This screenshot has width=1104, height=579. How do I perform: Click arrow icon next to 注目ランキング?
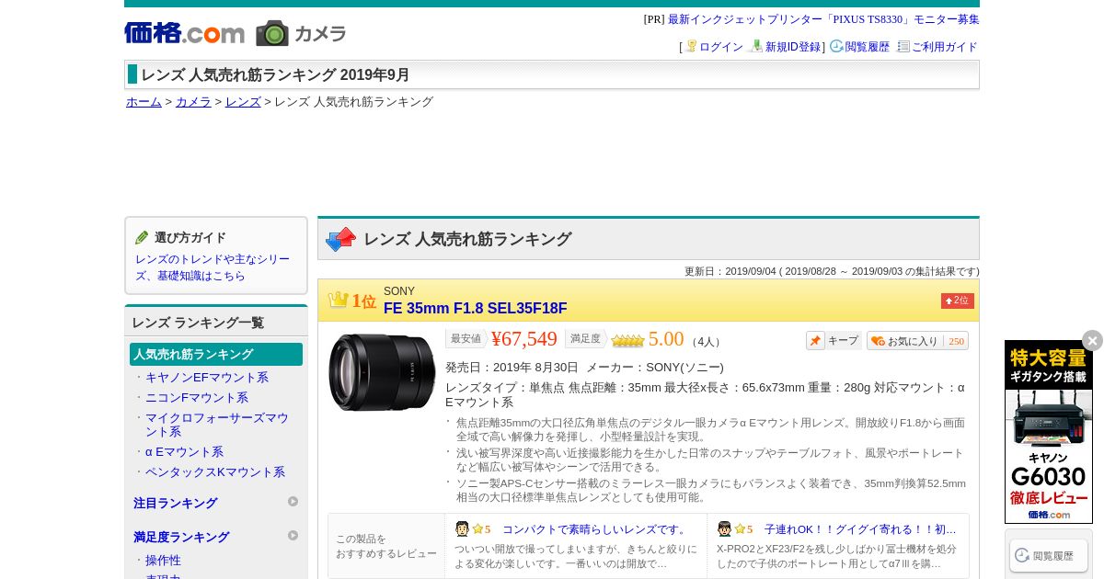click(293, 502)
